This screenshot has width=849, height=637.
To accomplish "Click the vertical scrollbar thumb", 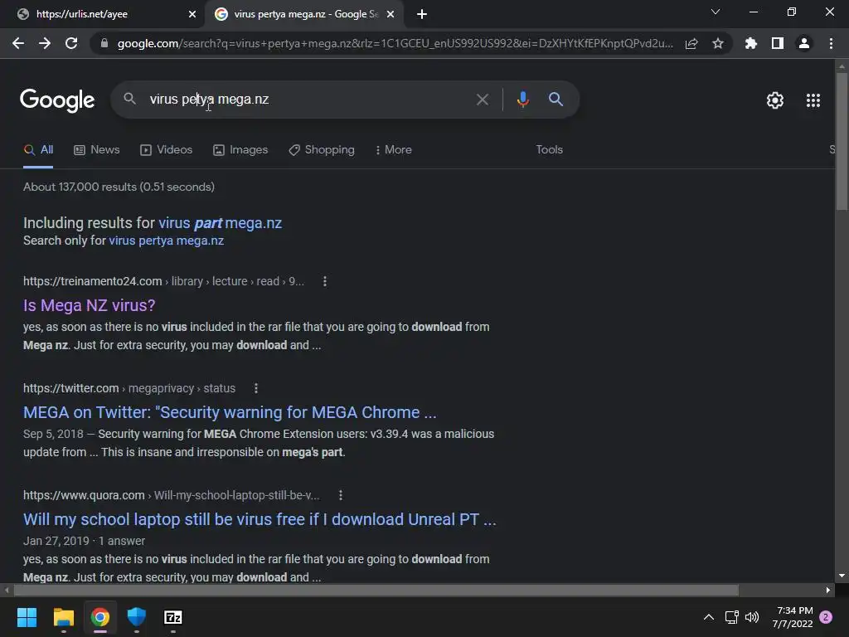I will click(x=842, y=141).
